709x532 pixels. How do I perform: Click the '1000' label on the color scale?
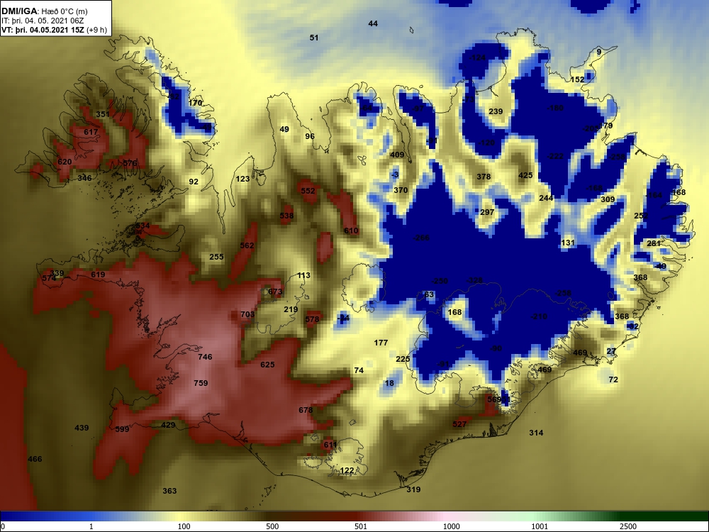point(451,526)
